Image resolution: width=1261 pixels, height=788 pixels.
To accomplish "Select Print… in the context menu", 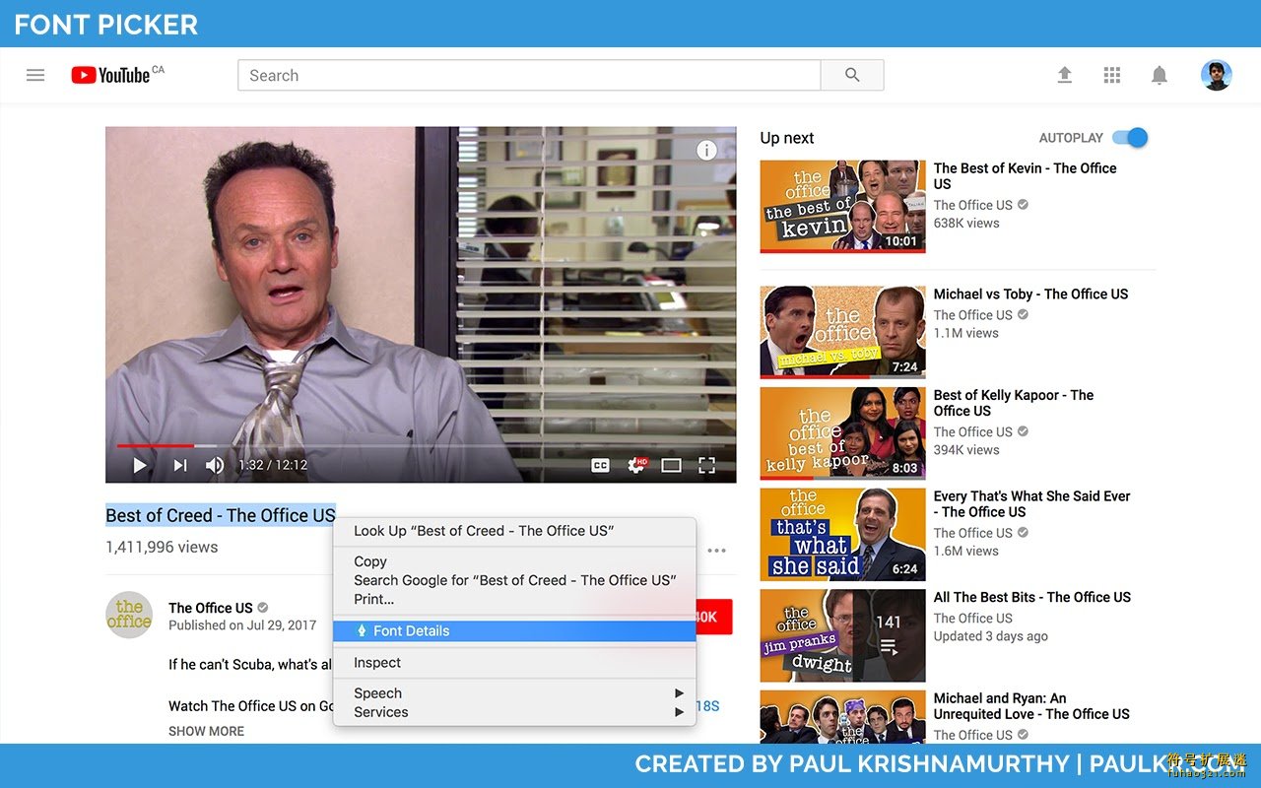I will point(514,599).
